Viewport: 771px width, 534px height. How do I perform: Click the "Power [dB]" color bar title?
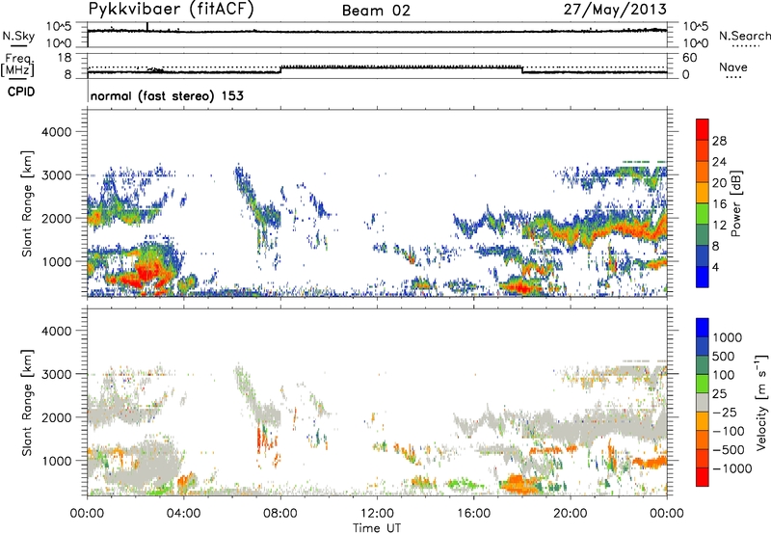click(x=736, y=203)
